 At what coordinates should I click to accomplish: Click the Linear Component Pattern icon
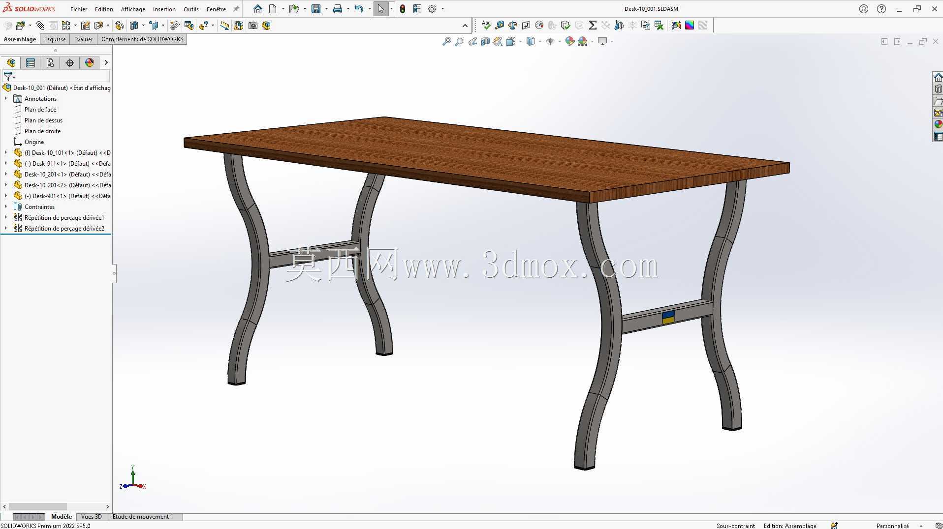click(x=66, y=26)
